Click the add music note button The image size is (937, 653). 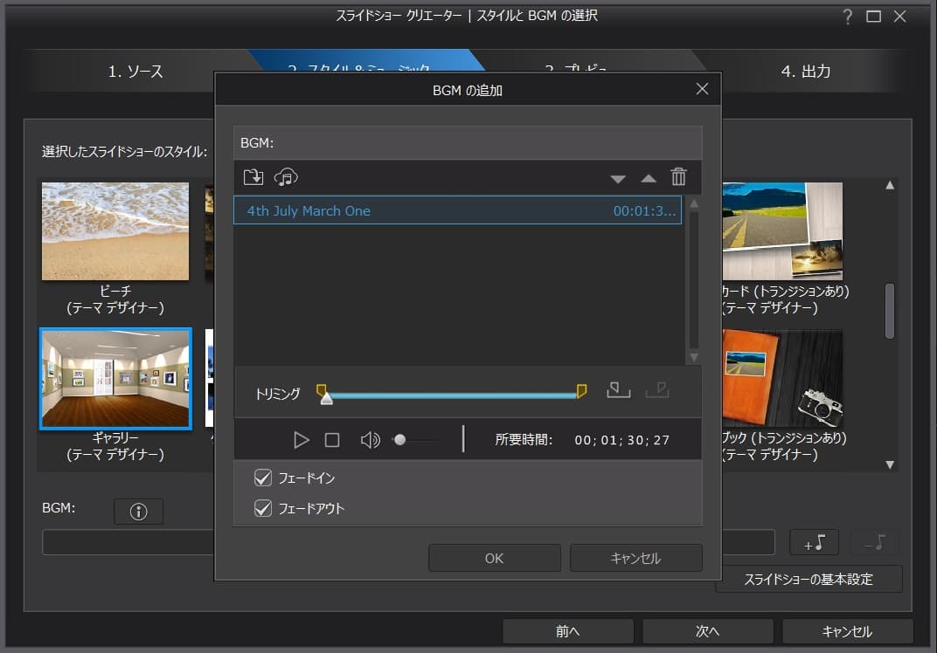click(x=814, y=542)
